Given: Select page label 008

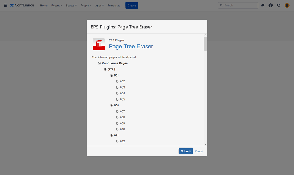Looking at the screenshot, I should [x=122, y=117].
